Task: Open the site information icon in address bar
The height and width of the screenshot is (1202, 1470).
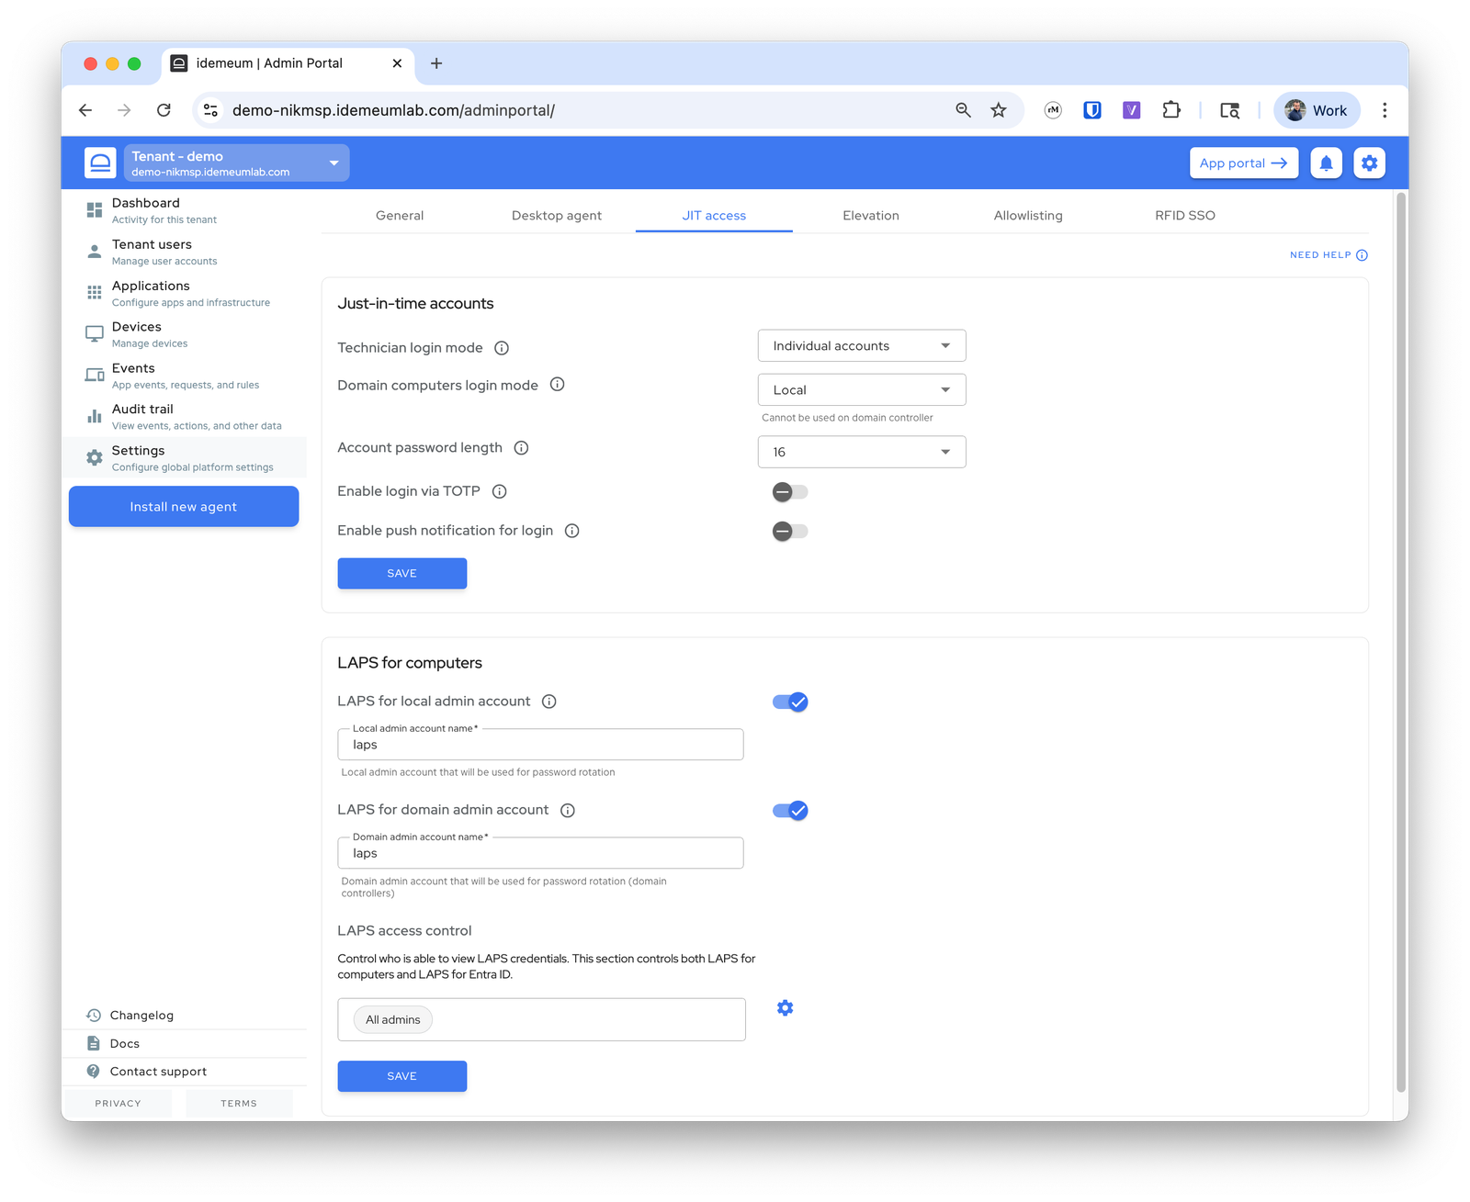Action: [210, 110]
